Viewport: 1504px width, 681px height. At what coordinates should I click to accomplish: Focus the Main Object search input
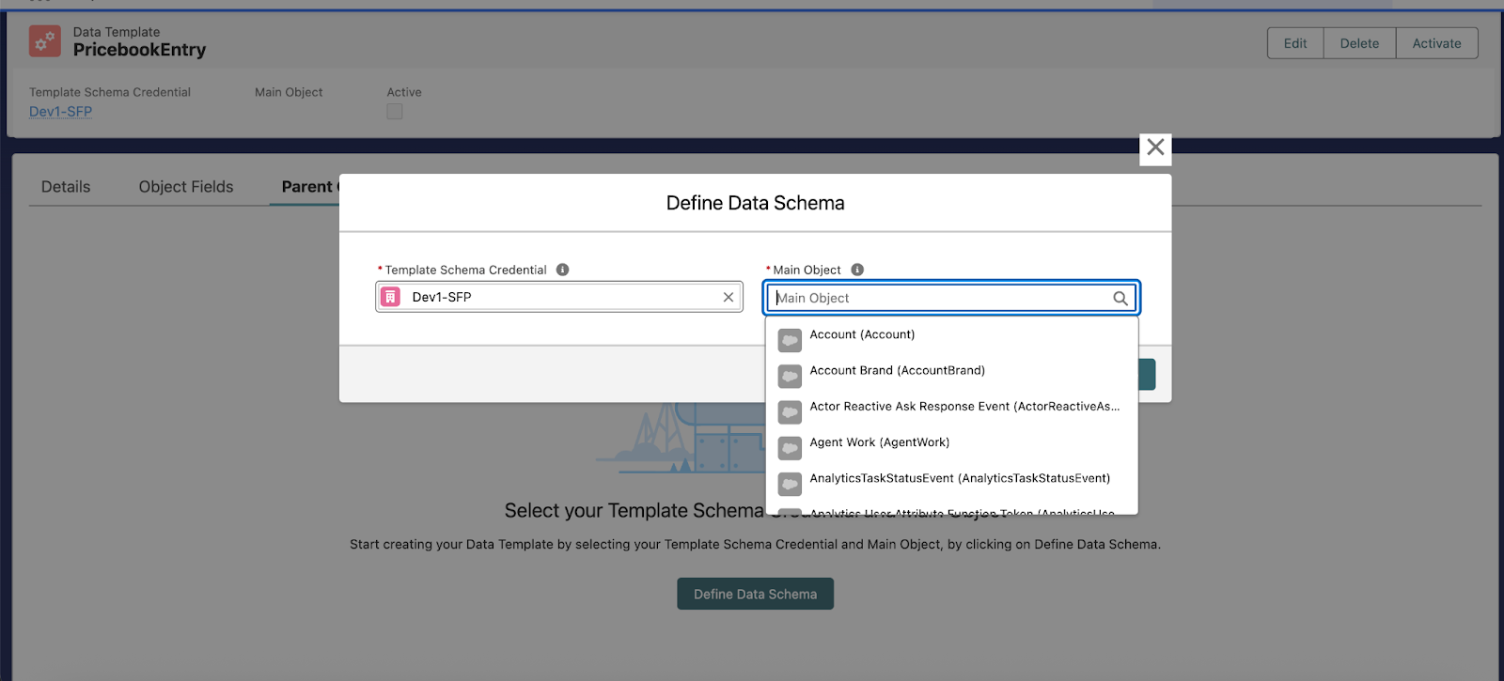(940, 299)
